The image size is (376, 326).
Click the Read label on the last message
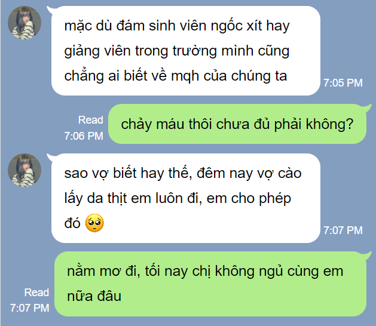pyautogui.click(x=36, y=293)
